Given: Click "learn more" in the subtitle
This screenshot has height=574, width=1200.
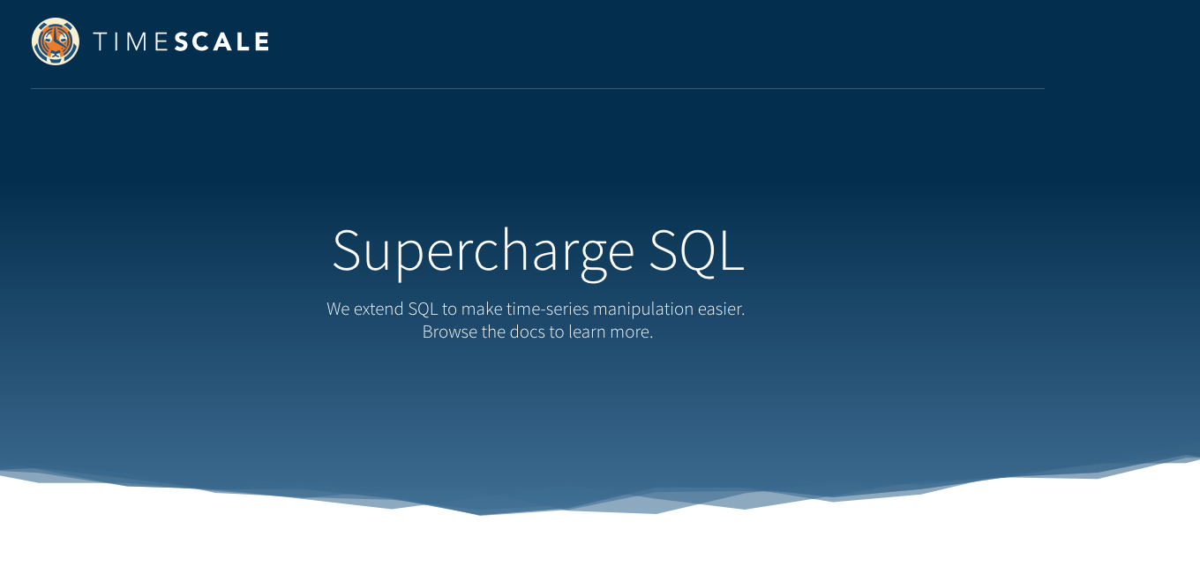Looking at the screenshot, I should click(610, 332).
